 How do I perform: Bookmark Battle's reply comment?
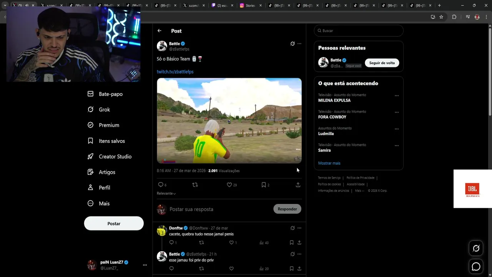coord(292,269)
